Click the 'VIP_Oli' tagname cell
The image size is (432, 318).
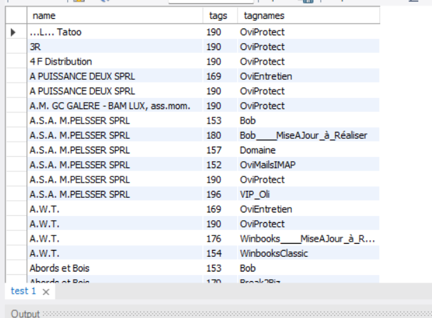(309, 194)
